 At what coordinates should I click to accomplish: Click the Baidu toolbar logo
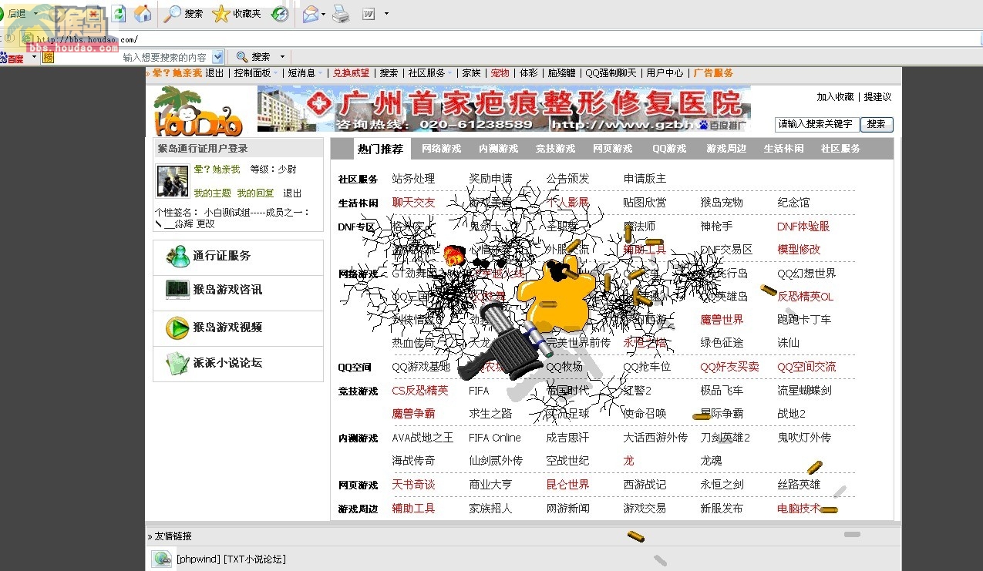(12, 57)
